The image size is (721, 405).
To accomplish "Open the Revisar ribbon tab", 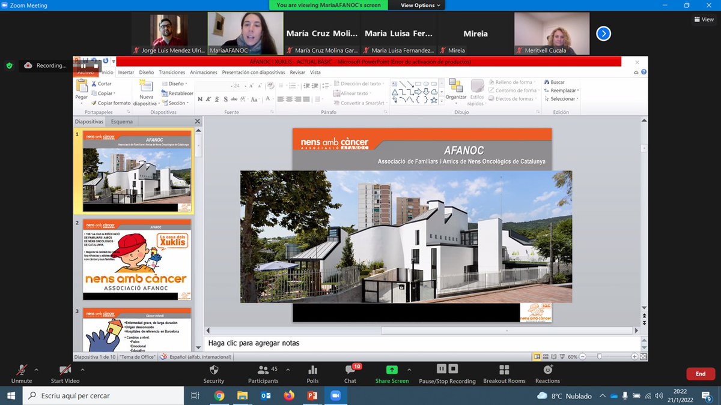I will (297, 72).
